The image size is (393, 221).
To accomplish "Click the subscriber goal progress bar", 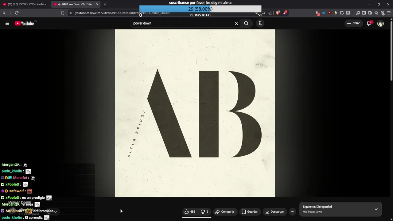I will point(200,9).
